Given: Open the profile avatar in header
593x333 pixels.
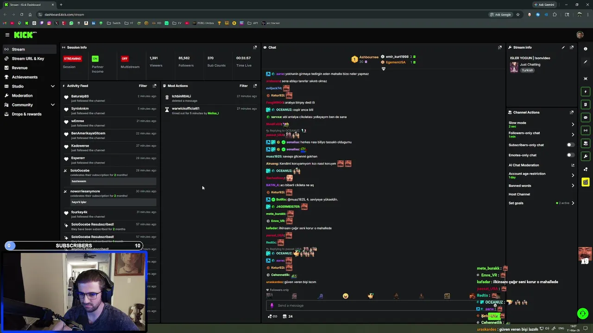Looking at the screenshot, I should click(x=580, y=35).
